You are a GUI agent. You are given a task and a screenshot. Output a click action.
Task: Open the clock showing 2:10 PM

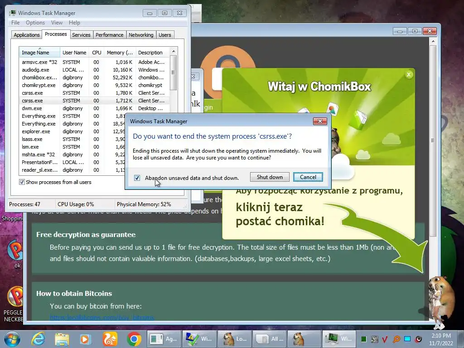pos(441,339)
